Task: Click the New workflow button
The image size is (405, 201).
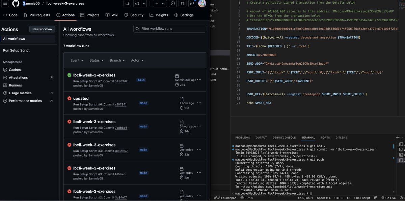Action: click(x=42, y=29)
